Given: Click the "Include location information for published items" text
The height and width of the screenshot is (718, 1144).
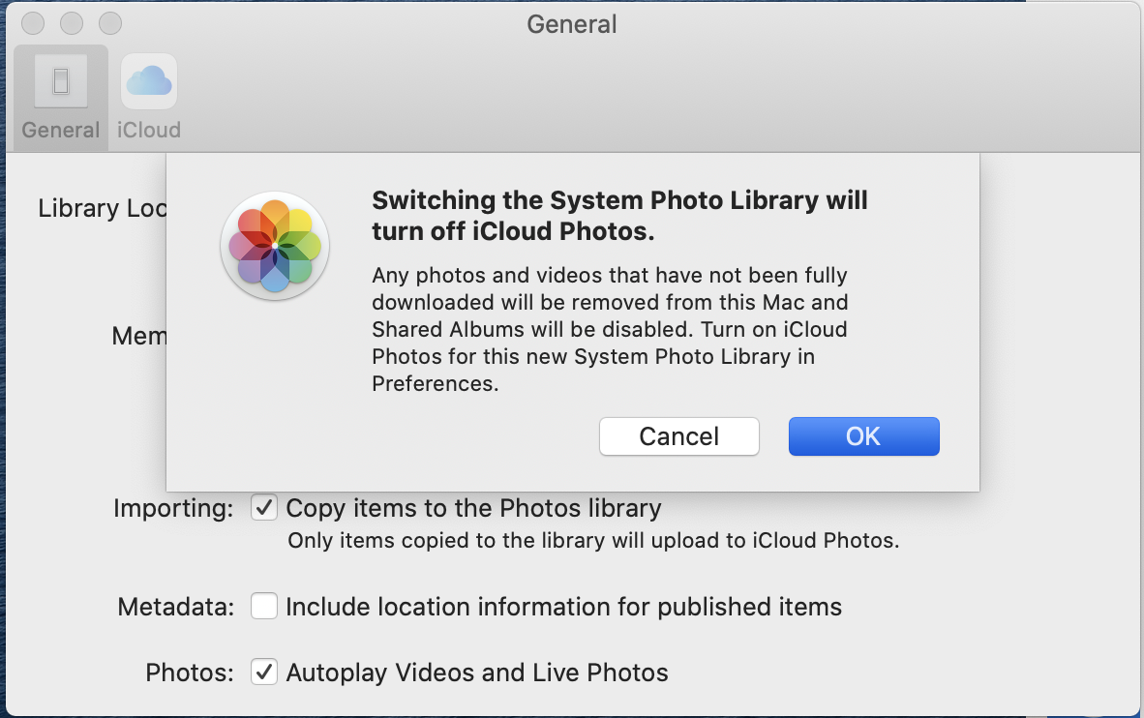Looking at the screenshot, I should click(563, 607).
